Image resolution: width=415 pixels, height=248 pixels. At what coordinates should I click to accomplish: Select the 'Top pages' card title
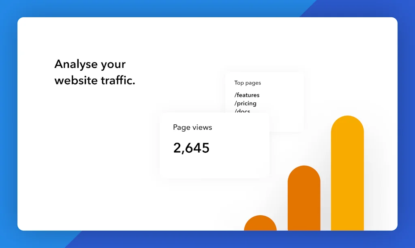coord(248,83)
